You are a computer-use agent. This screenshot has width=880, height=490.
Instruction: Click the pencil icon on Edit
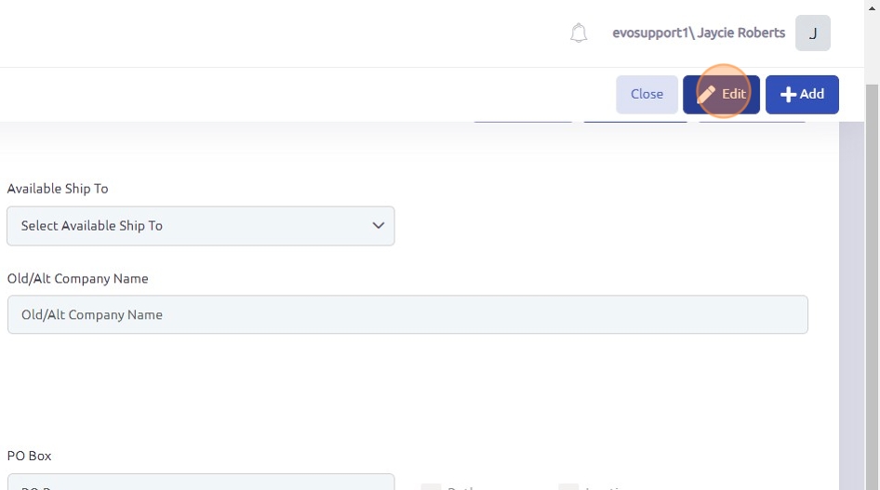coord(707,94)
